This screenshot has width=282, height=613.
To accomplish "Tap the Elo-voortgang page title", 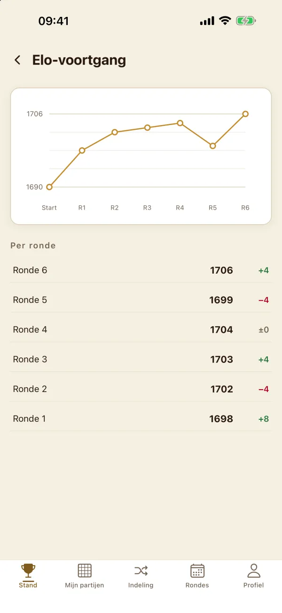I will [79, 60].
